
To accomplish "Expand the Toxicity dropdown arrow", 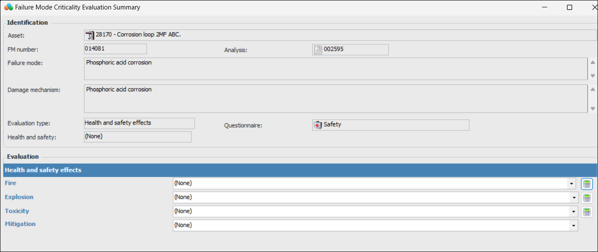I will click(x=574, y=212).
